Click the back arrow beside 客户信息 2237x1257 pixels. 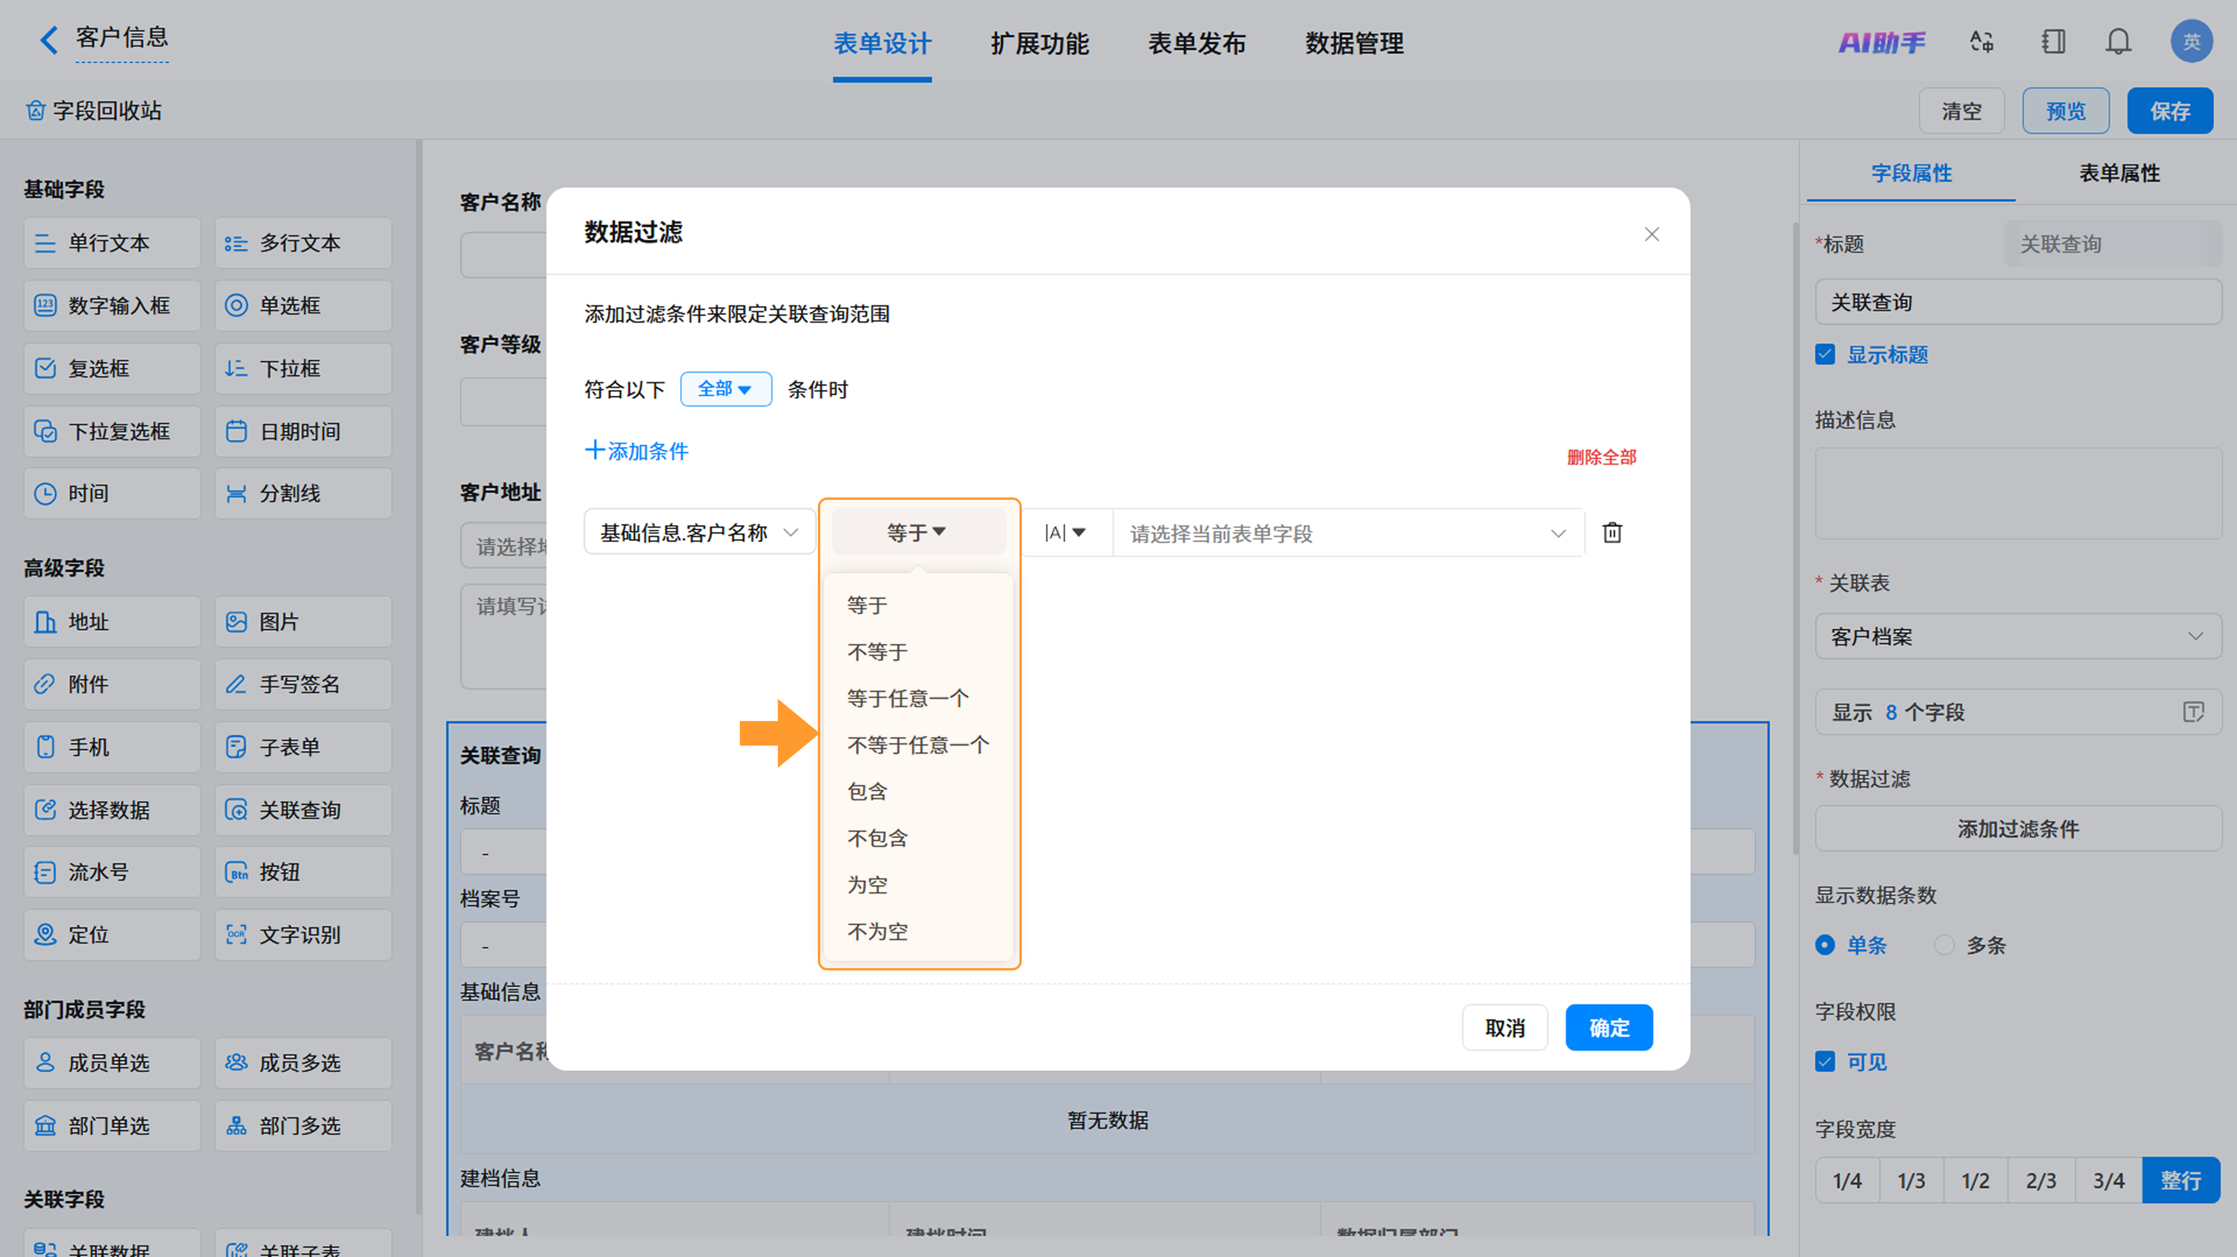pyautogui.click(x=48, y=39)
